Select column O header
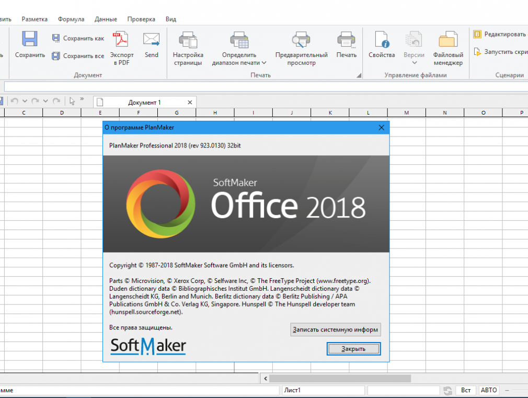 tap(483, 113)
